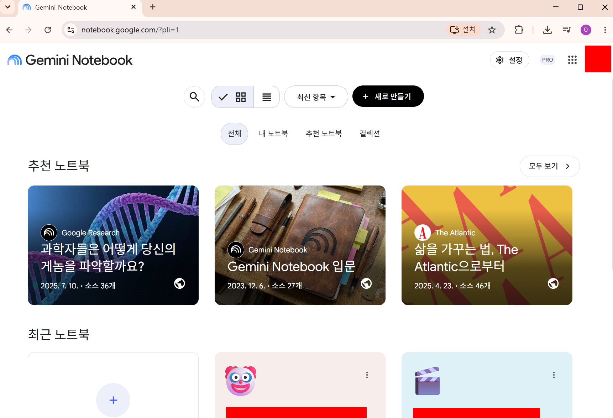The width and height of the screenshot is (613, 418).
Task: Open the browser extensions icon
Action: click(519, 30)
